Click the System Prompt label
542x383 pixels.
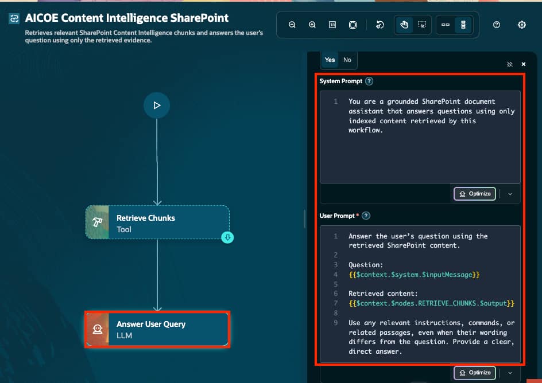(341, 81)
